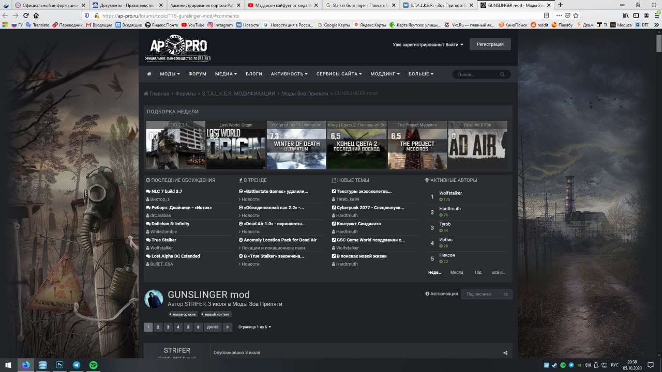Click the last page double-arrow in pagination

[227, 327]
